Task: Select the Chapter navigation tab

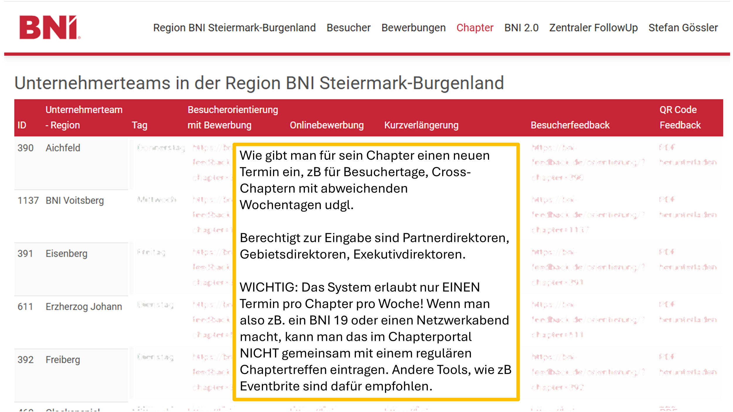Action: point(475,28)
